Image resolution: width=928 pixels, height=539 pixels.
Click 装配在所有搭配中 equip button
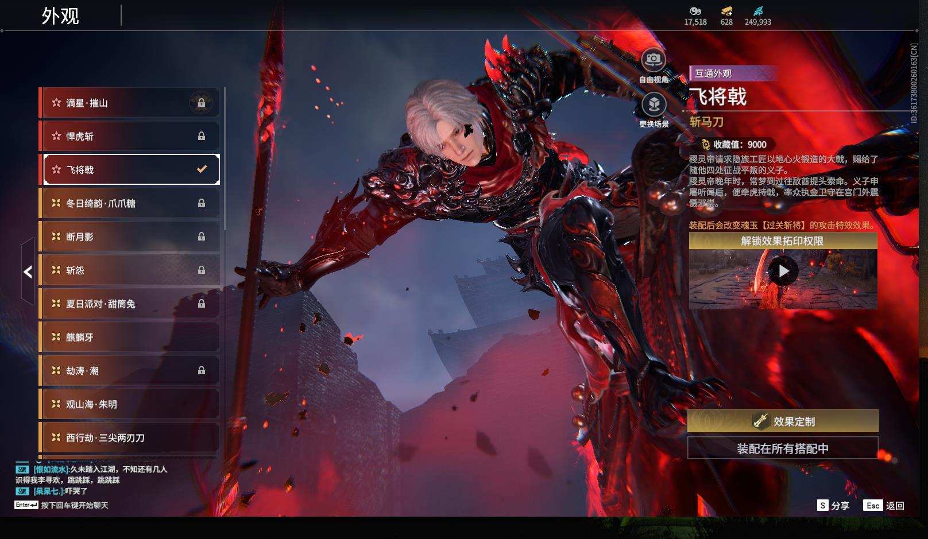(783, 448)
